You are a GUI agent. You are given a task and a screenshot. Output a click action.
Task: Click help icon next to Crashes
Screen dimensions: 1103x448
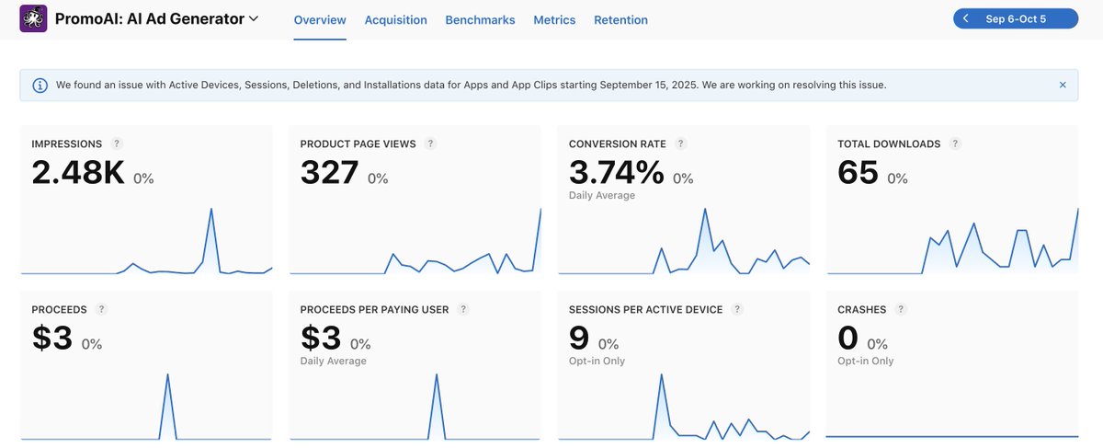click(901, 309)
